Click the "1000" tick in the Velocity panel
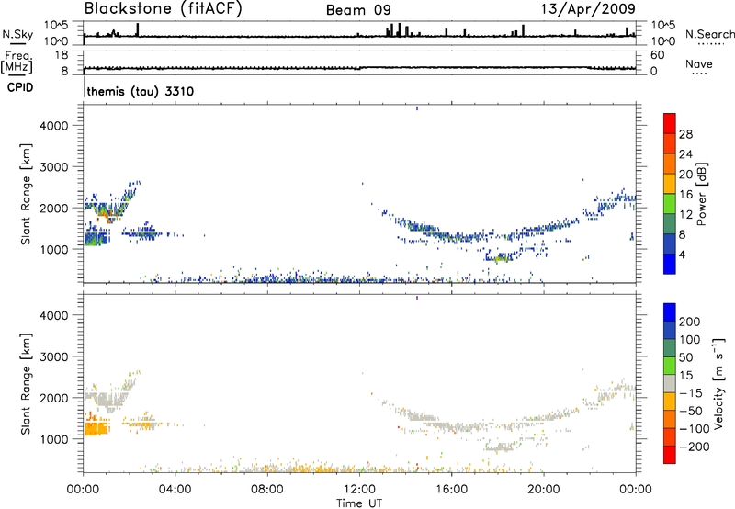 54,439
